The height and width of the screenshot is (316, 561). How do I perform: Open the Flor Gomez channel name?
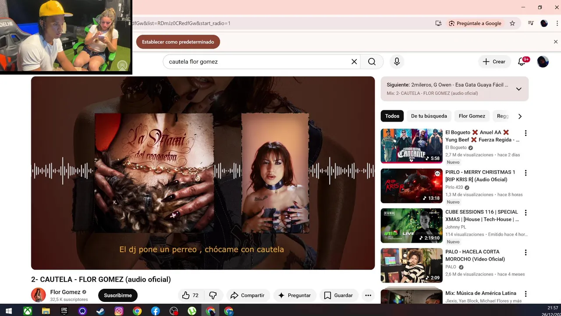[65, 292]
